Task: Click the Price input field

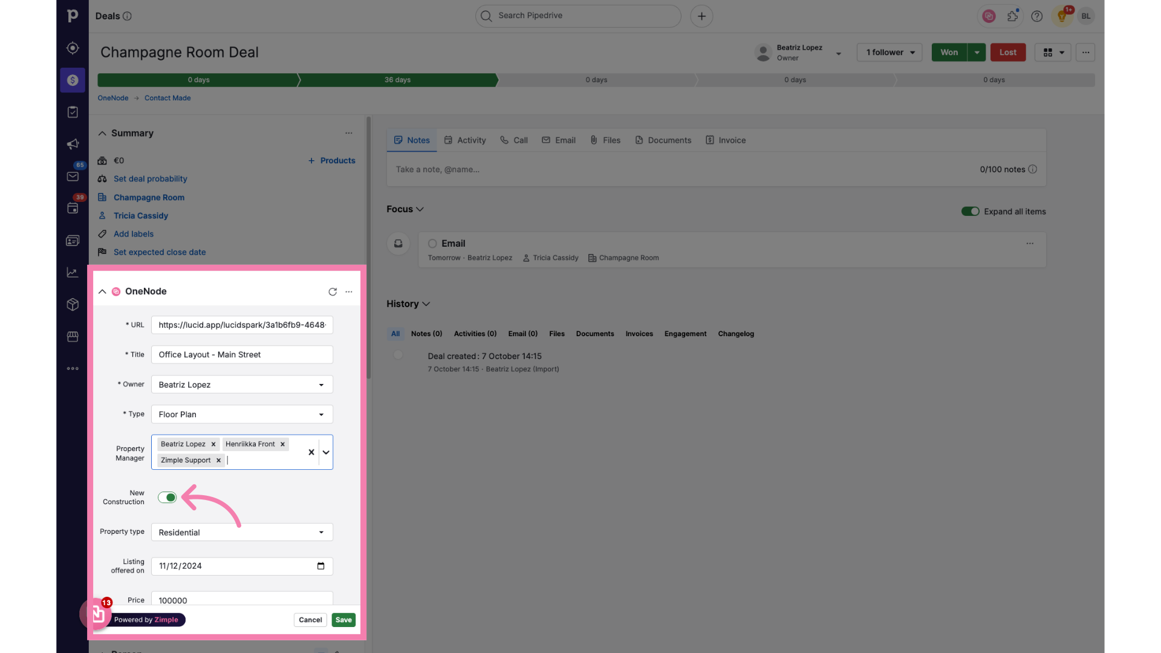Action: point(242,600)
